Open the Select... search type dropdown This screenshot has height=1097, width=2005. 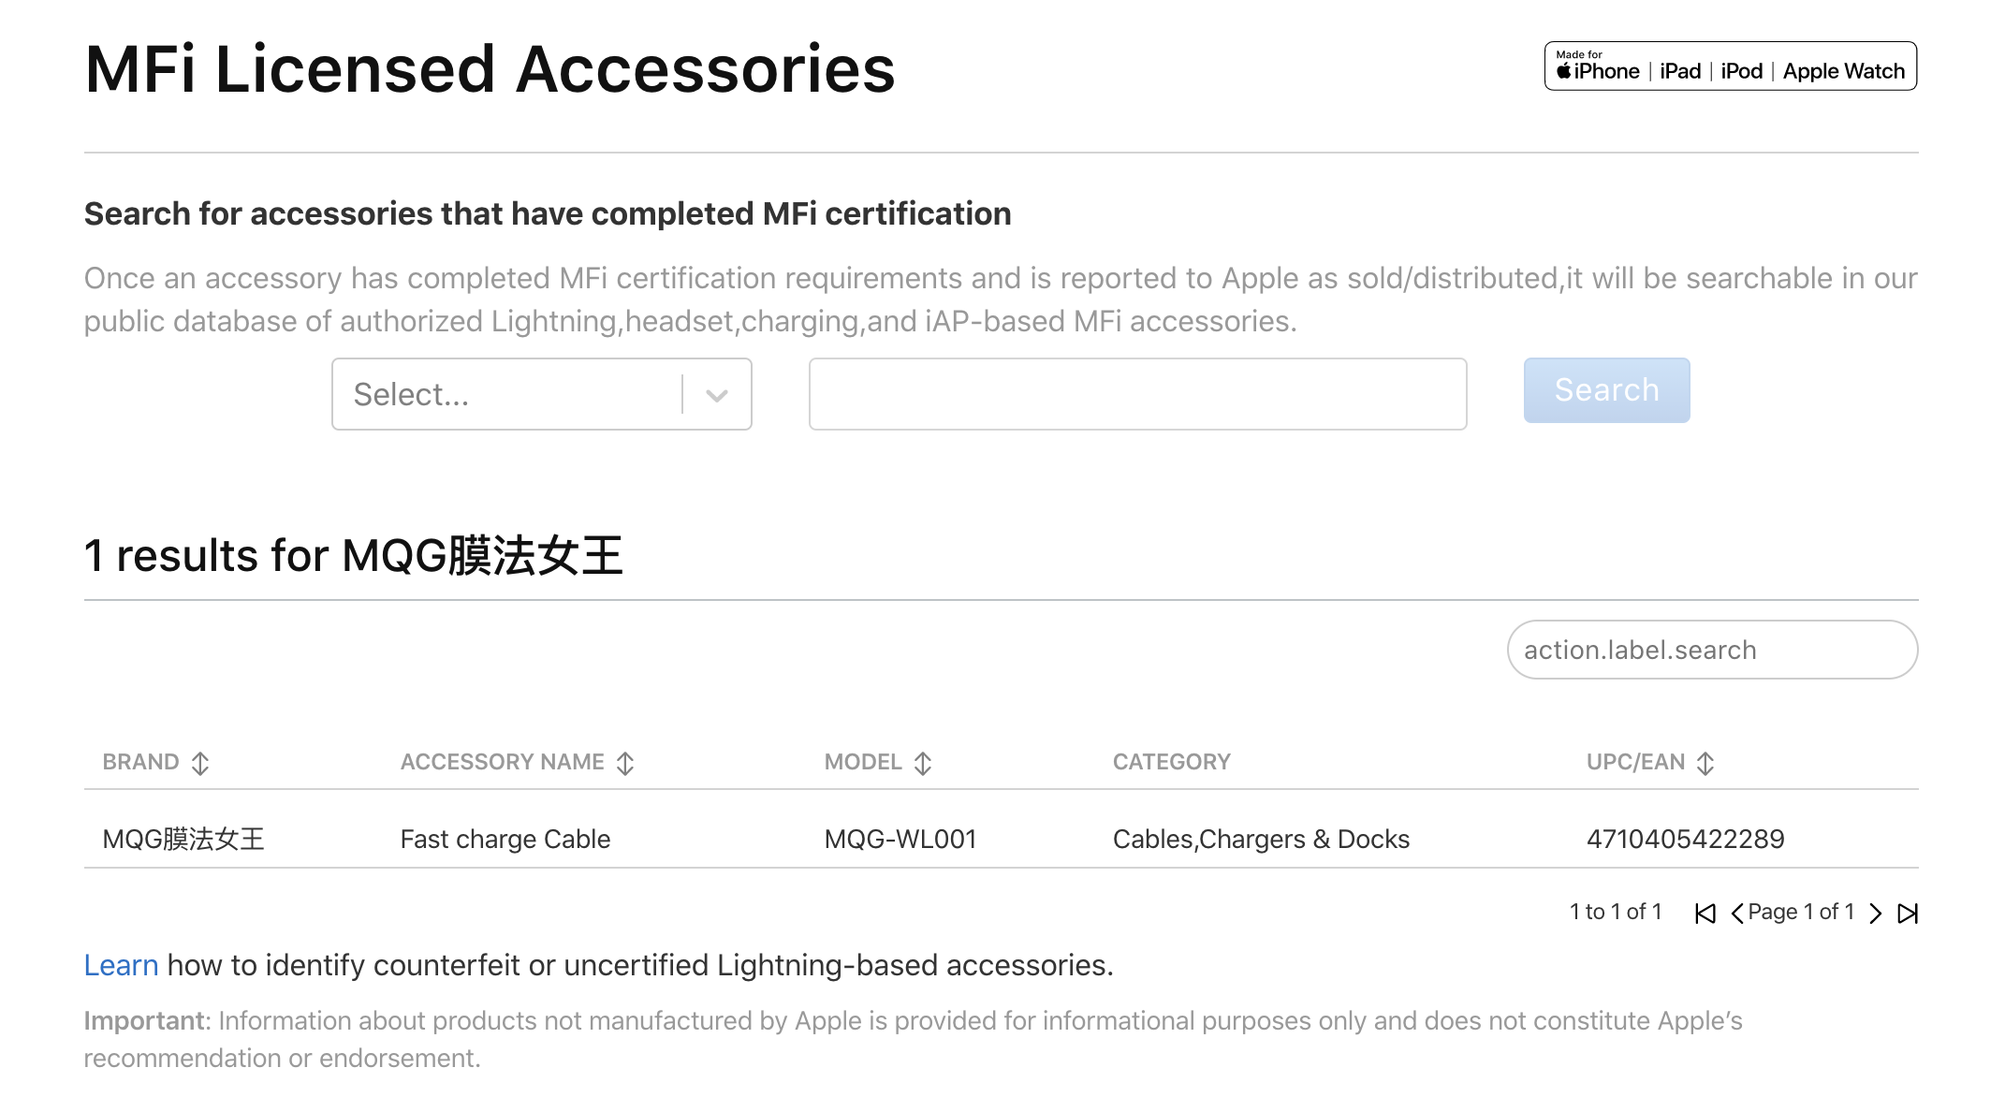click(505, 394)
